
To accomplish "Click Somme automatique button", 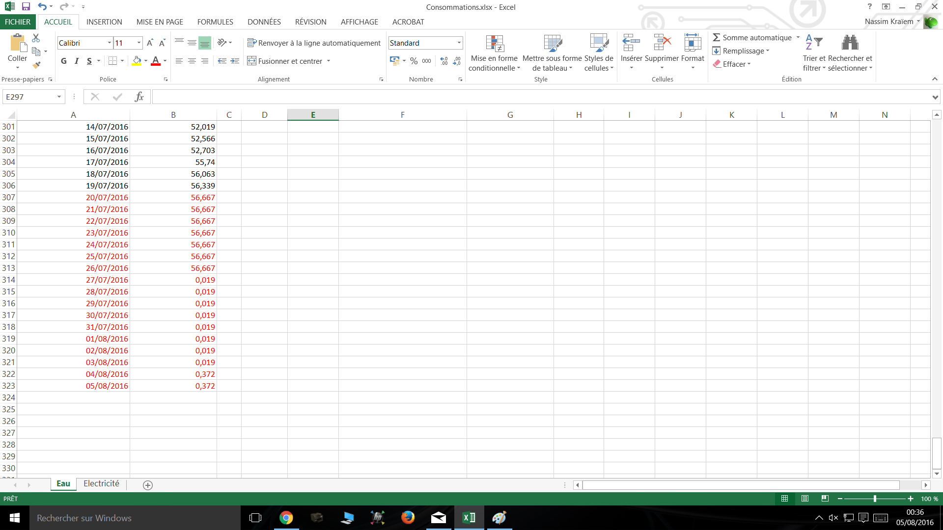I will [752, 38].
